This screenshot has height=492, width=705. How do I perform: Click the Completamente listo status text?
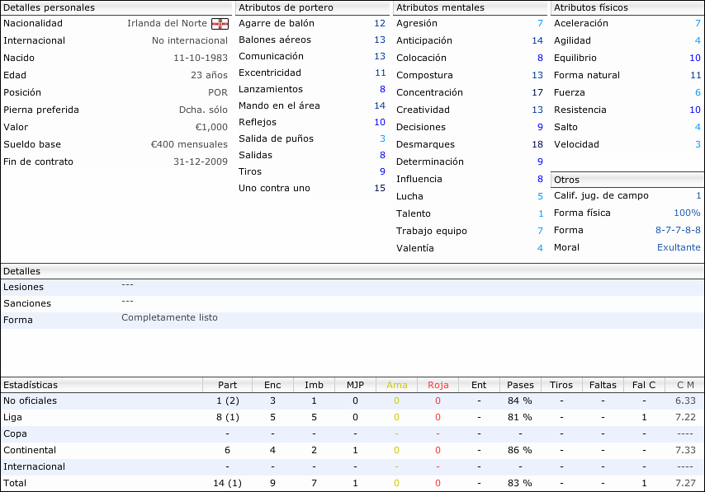[x=169, y=318]
